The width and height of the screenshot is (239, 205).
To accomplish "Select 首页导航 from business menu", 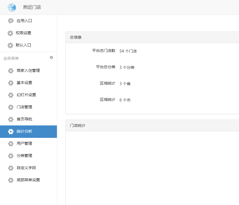I will (x=24, y=119).
